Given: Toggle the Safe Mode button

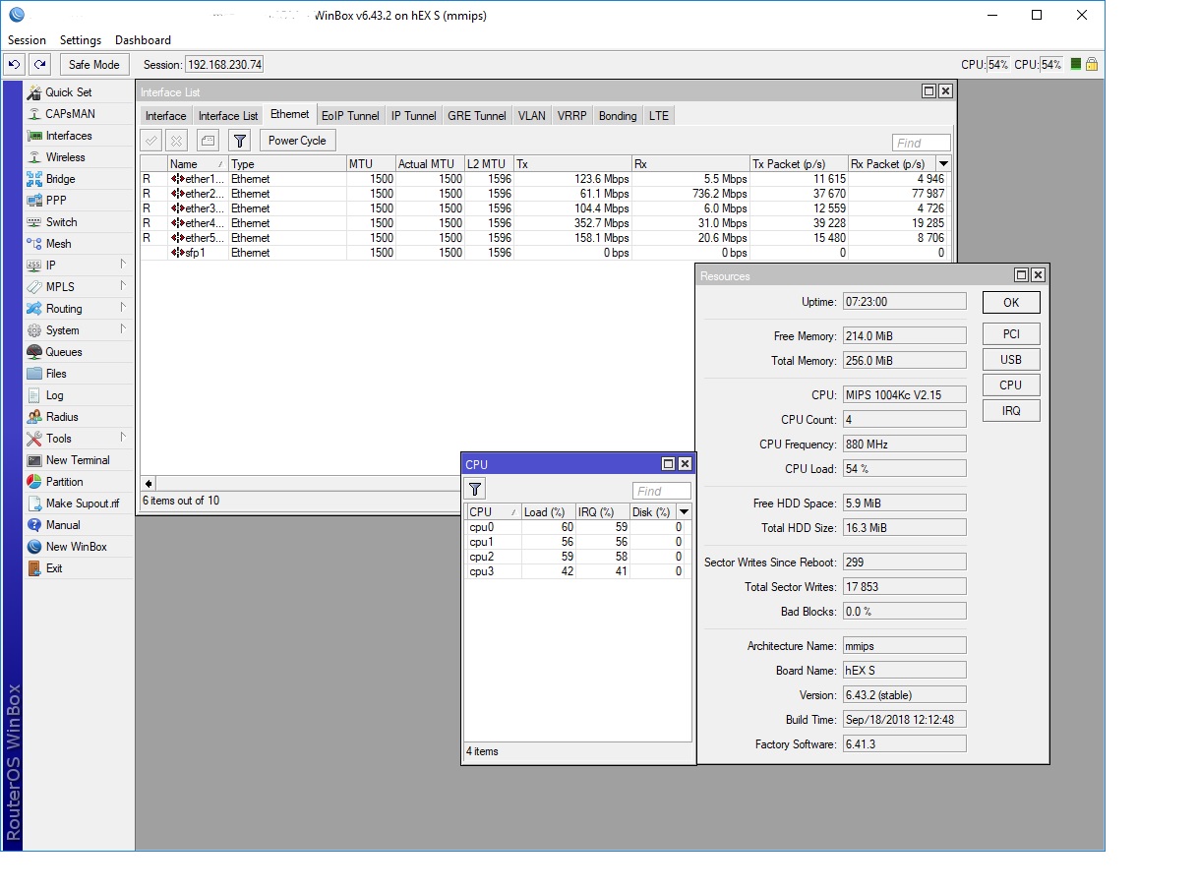Looking at the screenshot, I should (x=93, y=65).
